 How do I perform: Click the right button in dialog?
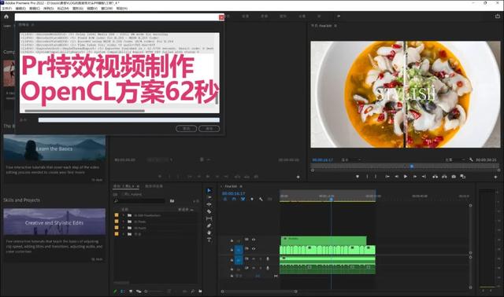(x=209, y=129)
